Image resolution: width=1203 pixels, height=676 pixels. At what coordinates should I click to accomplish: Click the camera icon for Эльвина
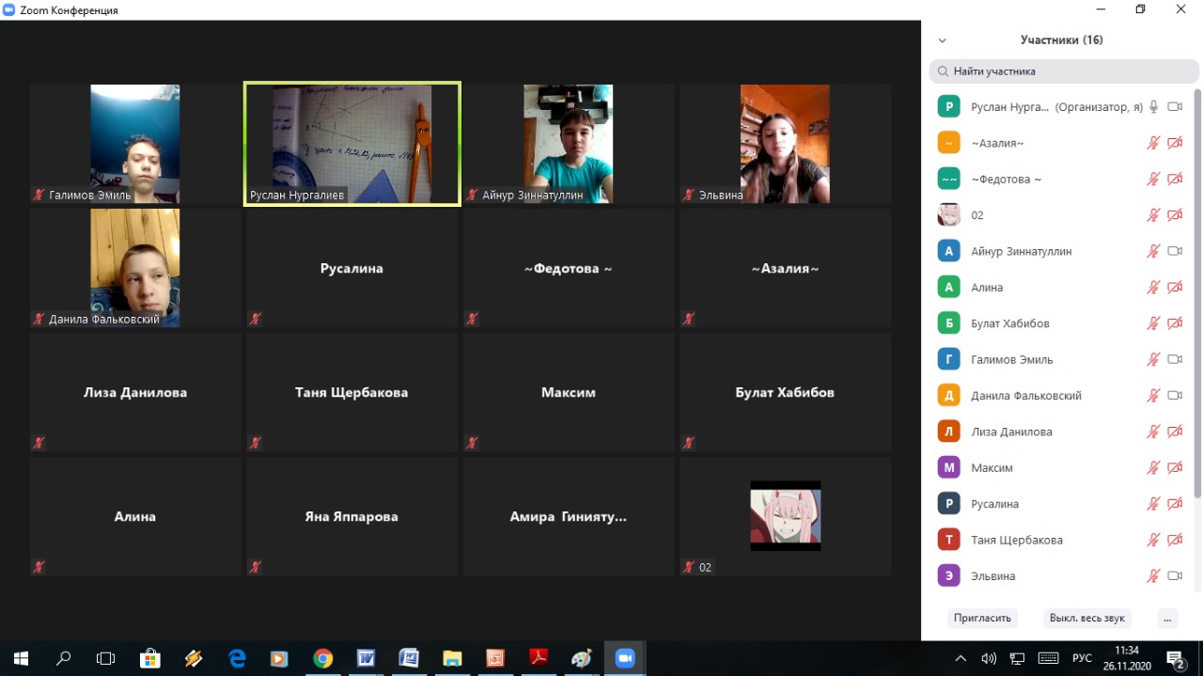[1174, 575]
